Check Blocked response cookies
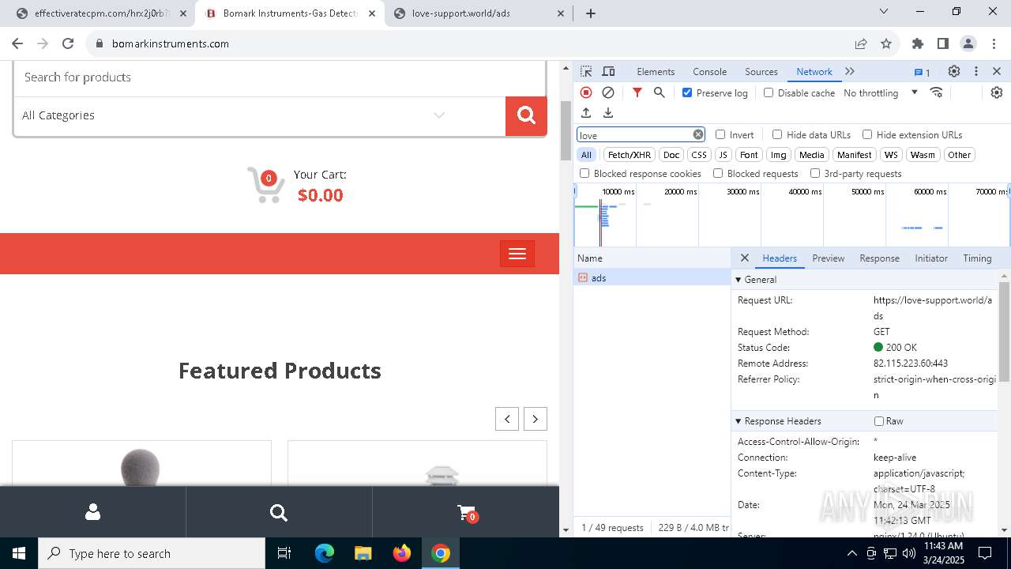Screen dimensions: 1011x569 tap(584, 173)
